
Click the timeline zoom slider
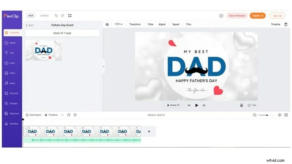(x=267, y=115)
